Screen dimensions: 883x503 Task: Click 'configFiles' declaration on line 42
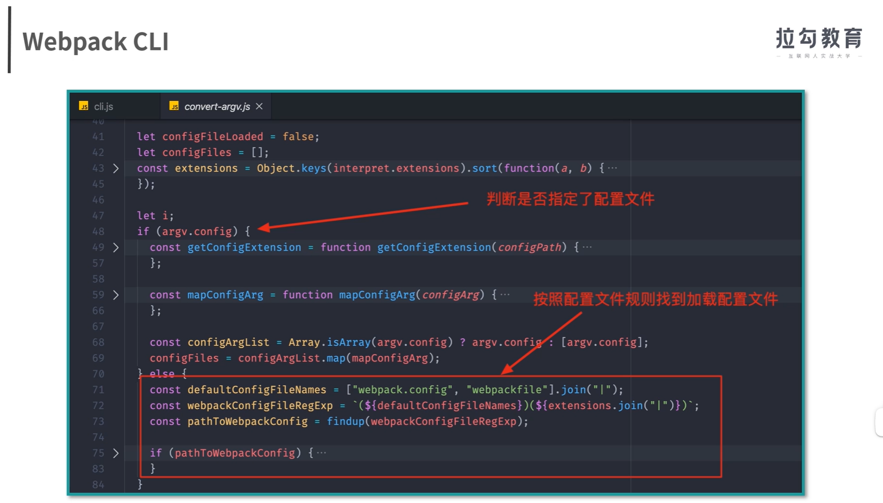(197, 152)
